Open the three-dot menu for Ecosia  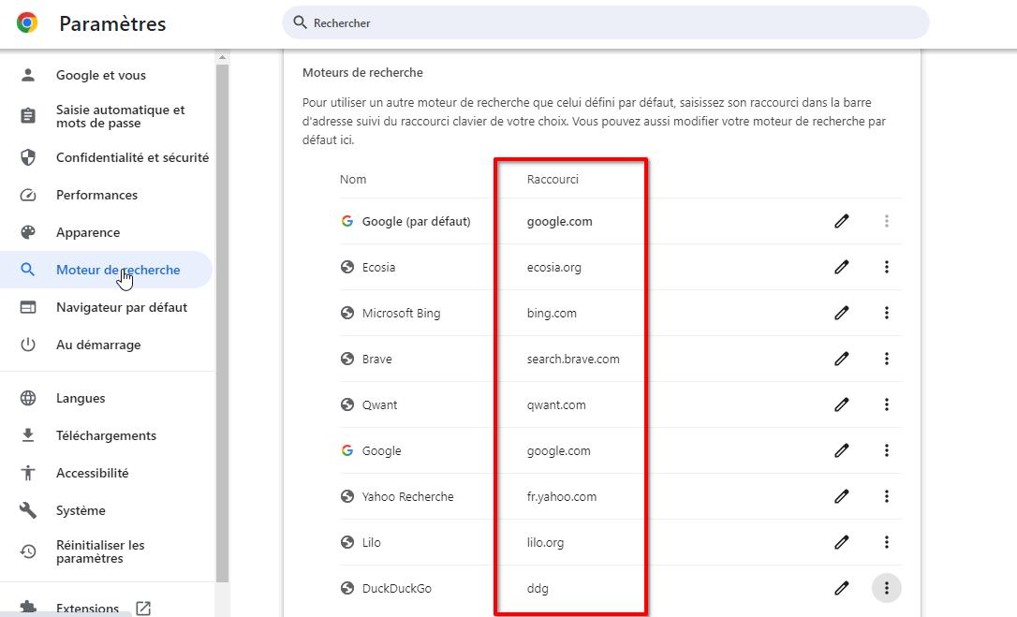[x=887, y=267]
